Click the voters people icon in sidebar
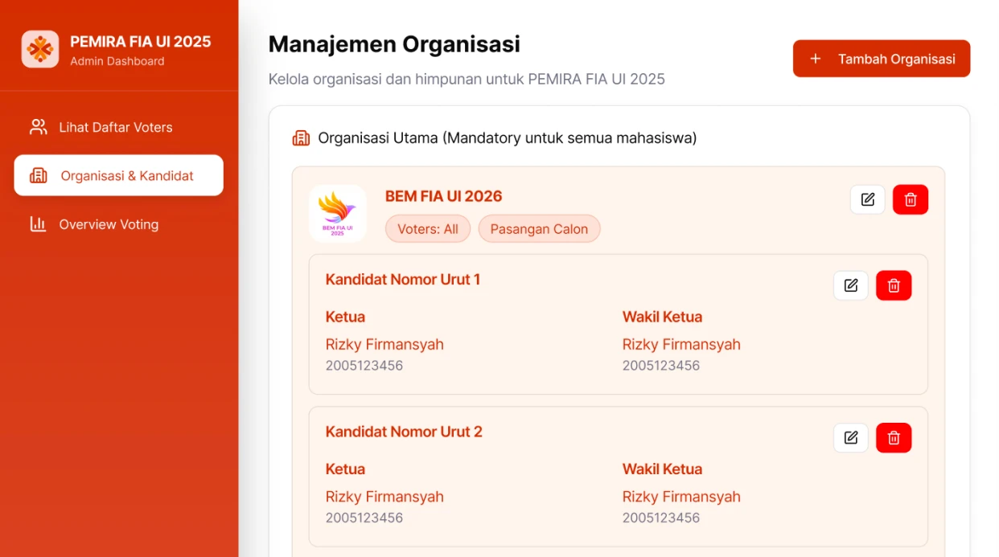Screen dimensions: 999x557 tap(38, 127)
